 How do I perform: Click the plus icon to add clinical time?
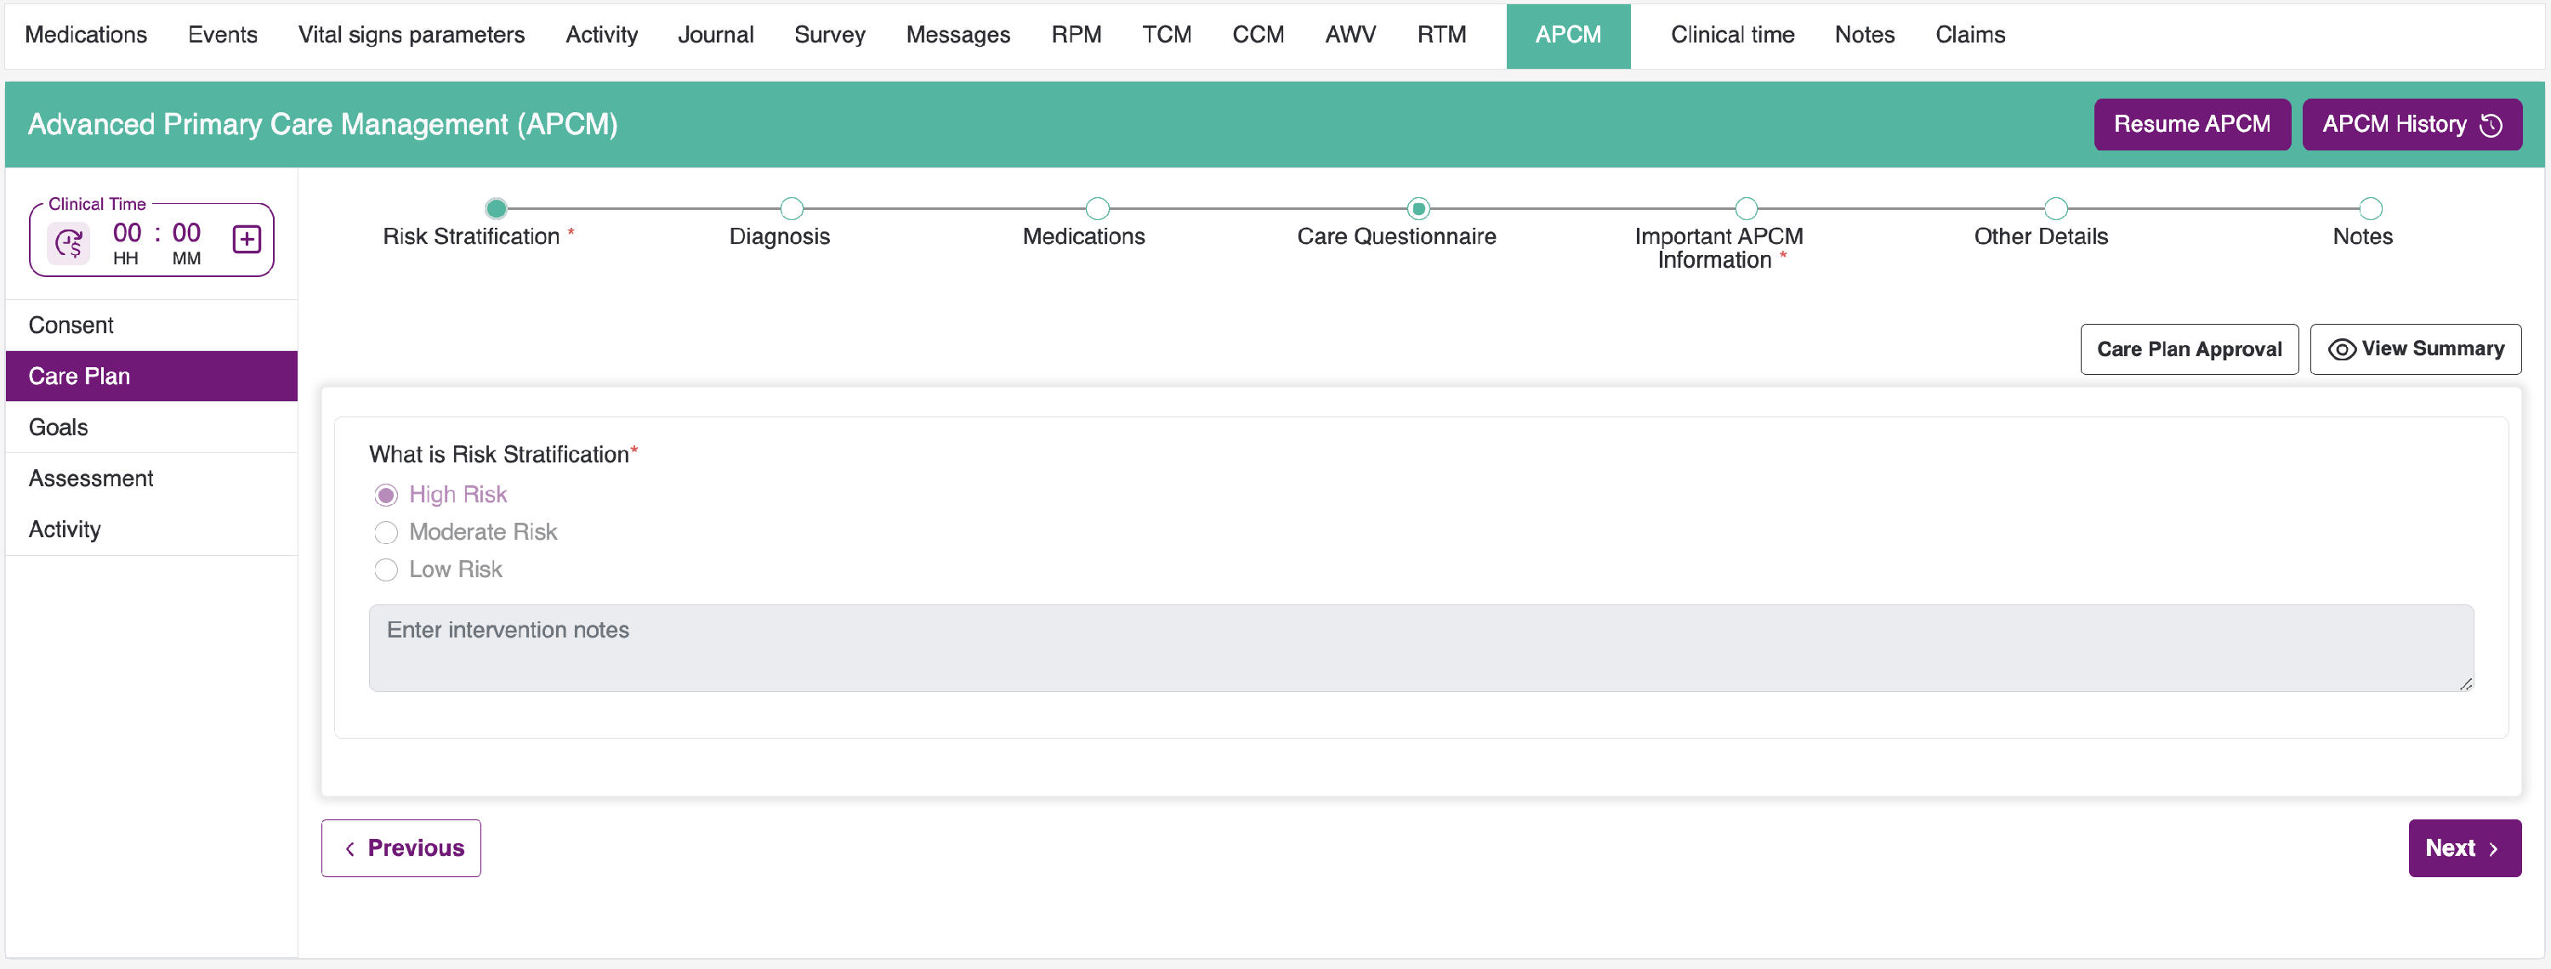(247, 240)
